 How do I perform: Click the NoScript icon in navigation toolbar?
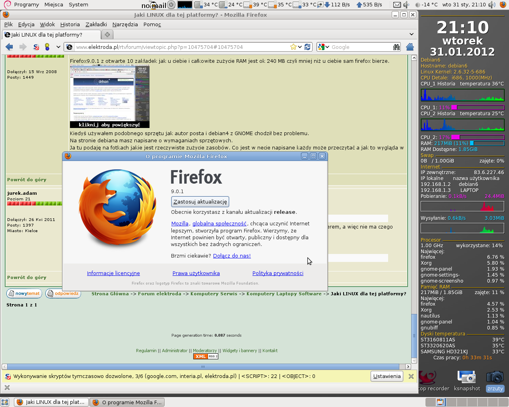tap(36, 47)
